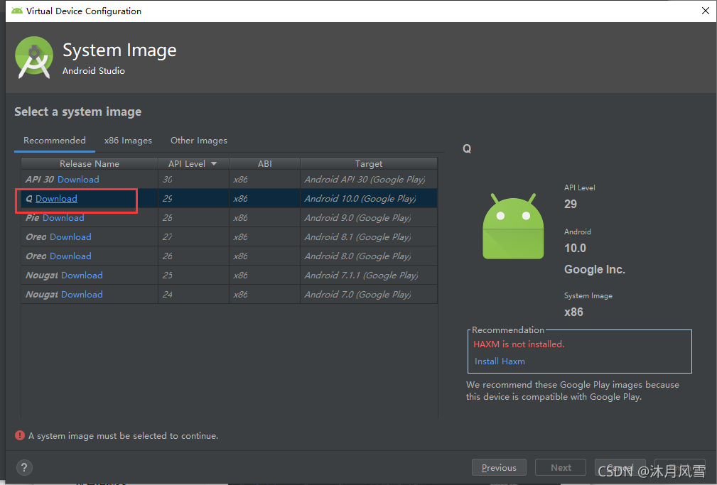Image resolution: width=717 pixels, height=485 pixels.
Task: Click the help question mark icon
Action: click(24, 467)
